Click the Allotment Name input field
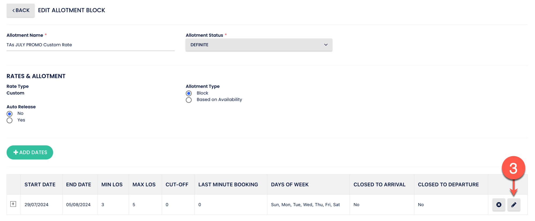Screen dimensions: 535x221 point(90,45)
